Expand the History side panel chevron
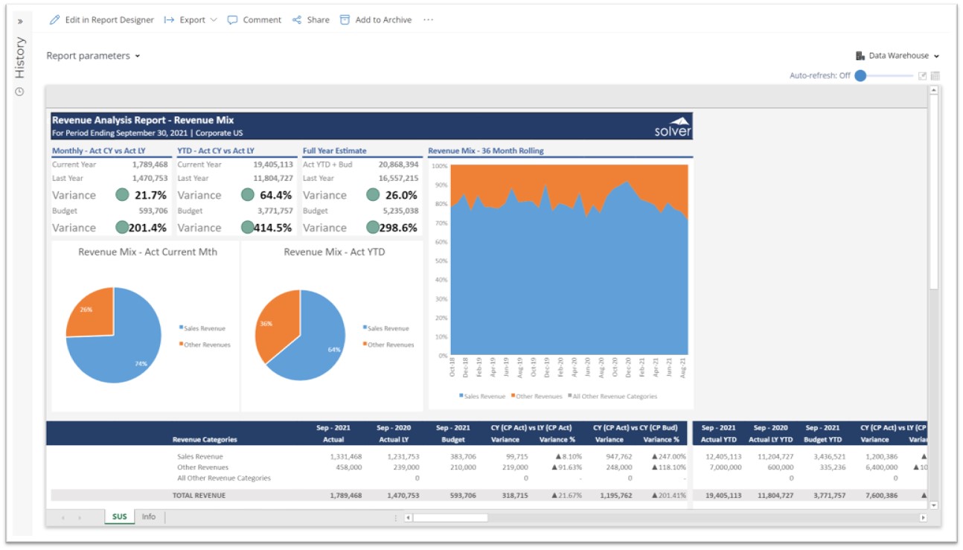 click(x=20, y=22)
